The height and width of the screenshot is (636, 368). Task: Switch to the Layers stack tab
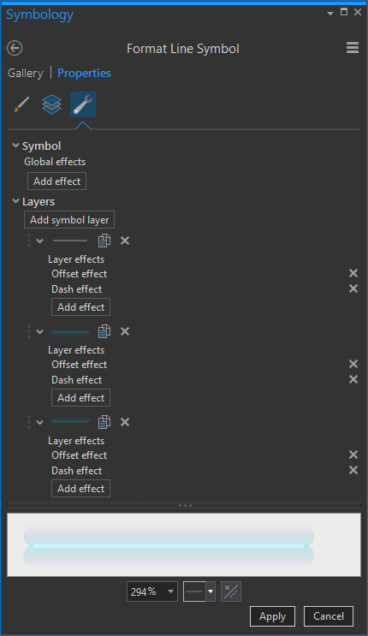click(x=51, y=104)
